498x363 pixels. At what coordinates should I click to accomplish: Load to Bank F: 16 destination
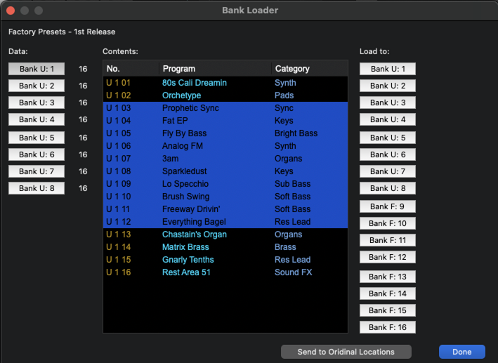click(387, 327)
